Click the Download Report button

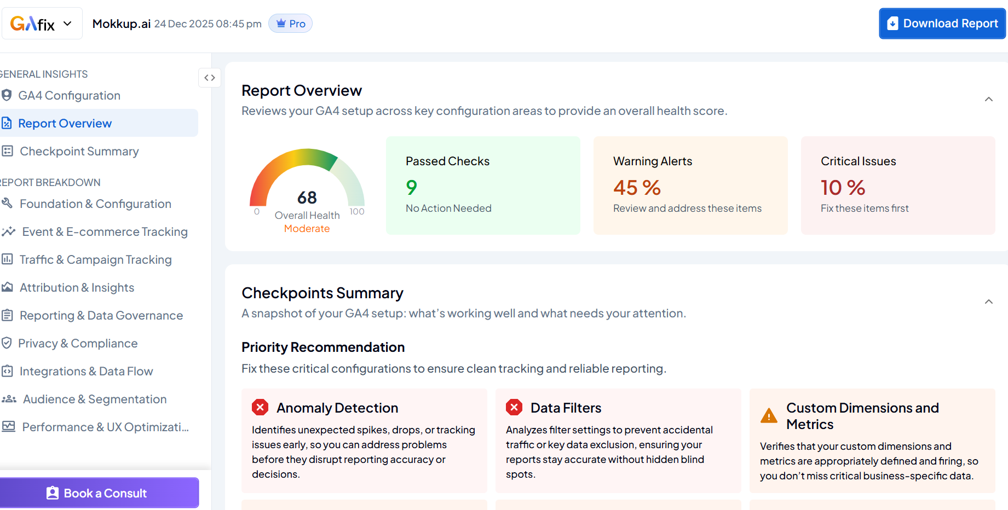[942, 24]
